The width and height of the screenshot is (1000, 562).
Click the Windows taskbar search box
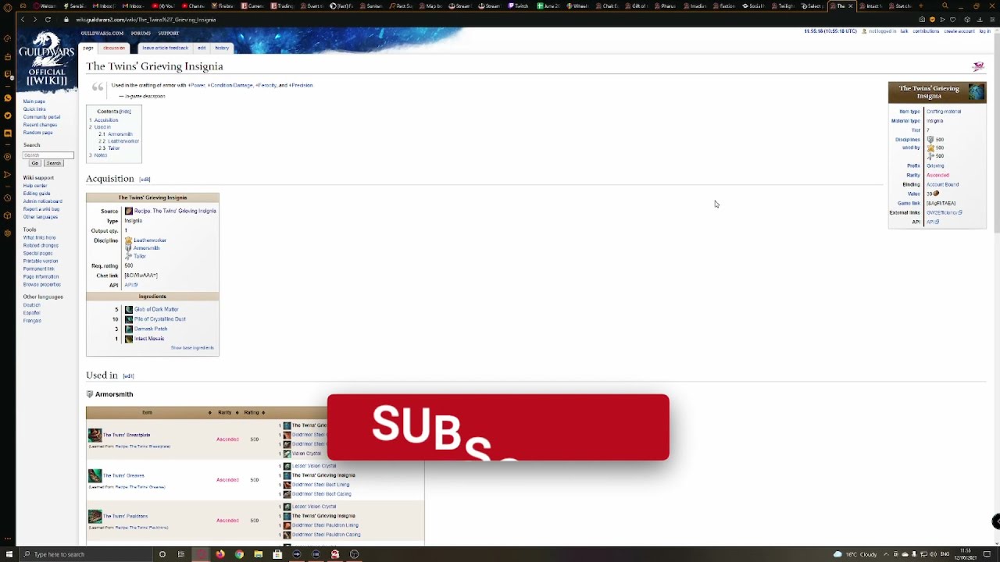tap(86, 554)
